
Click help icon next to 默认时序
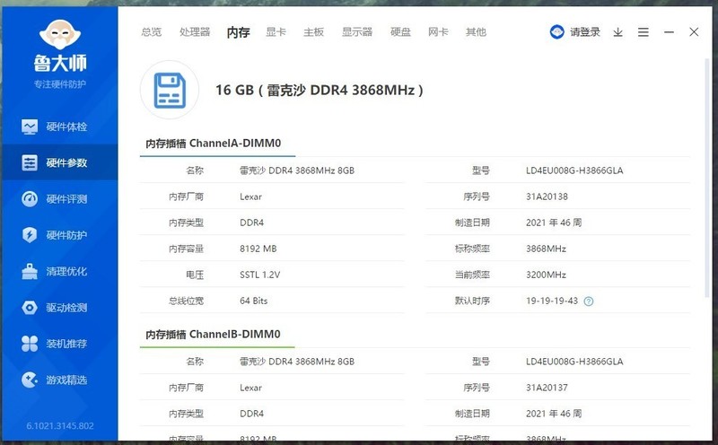coord(589,301)
